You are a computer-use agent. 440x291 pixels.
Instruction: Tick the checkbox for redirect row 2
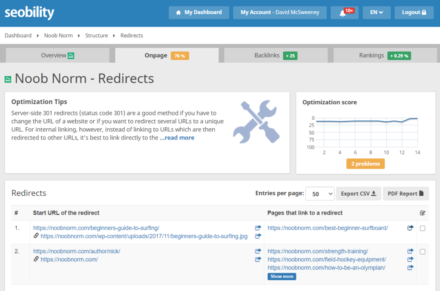423,252
